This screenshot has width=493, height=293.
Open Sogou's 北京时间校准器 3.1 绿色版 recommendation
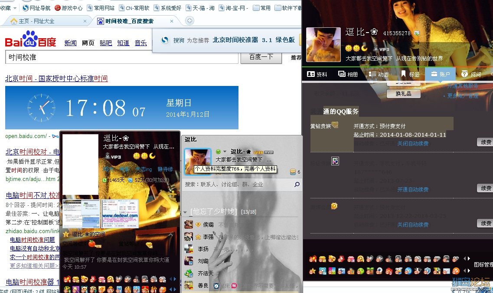pyautogui.click(x=254, y=40)
